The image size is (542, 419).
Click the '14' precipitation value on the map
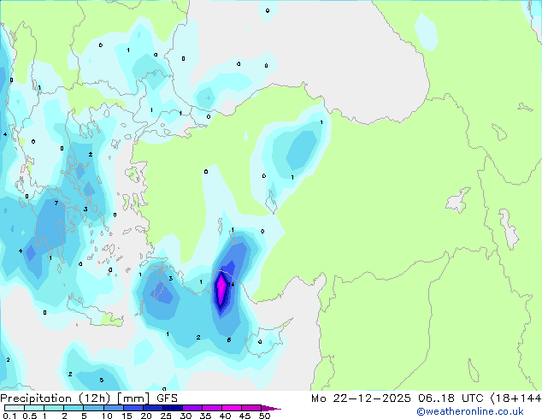[x=232, y=285]
